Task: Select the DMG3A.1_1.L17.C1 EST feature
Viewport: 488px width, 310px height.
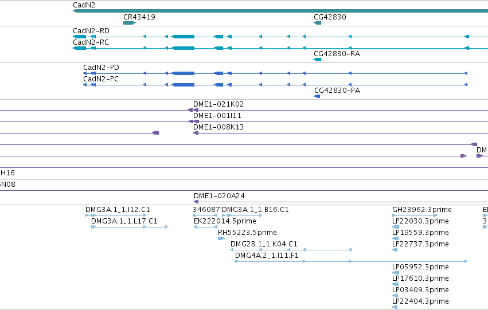Action: (130, 227)
